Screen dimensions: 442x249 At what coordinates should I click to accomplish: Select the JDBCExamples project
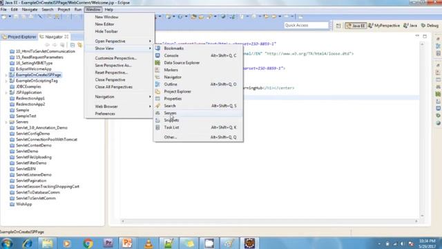click(28, 86)
